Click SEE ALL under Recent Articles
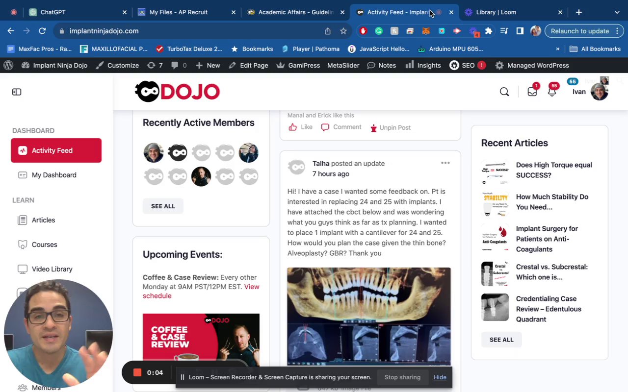 pyautogui.click(x=501, y=340)
